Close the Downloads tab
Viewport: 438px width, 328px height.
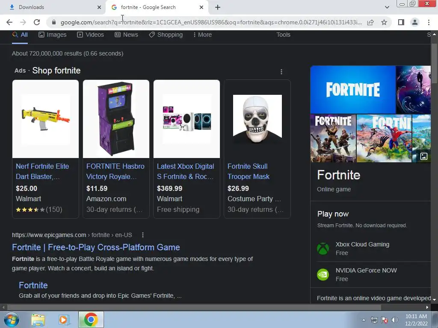99,7
